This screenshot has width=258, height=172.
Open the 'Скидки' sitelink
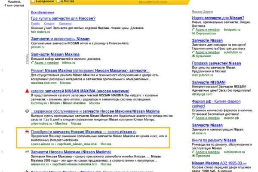pos(49,24)
